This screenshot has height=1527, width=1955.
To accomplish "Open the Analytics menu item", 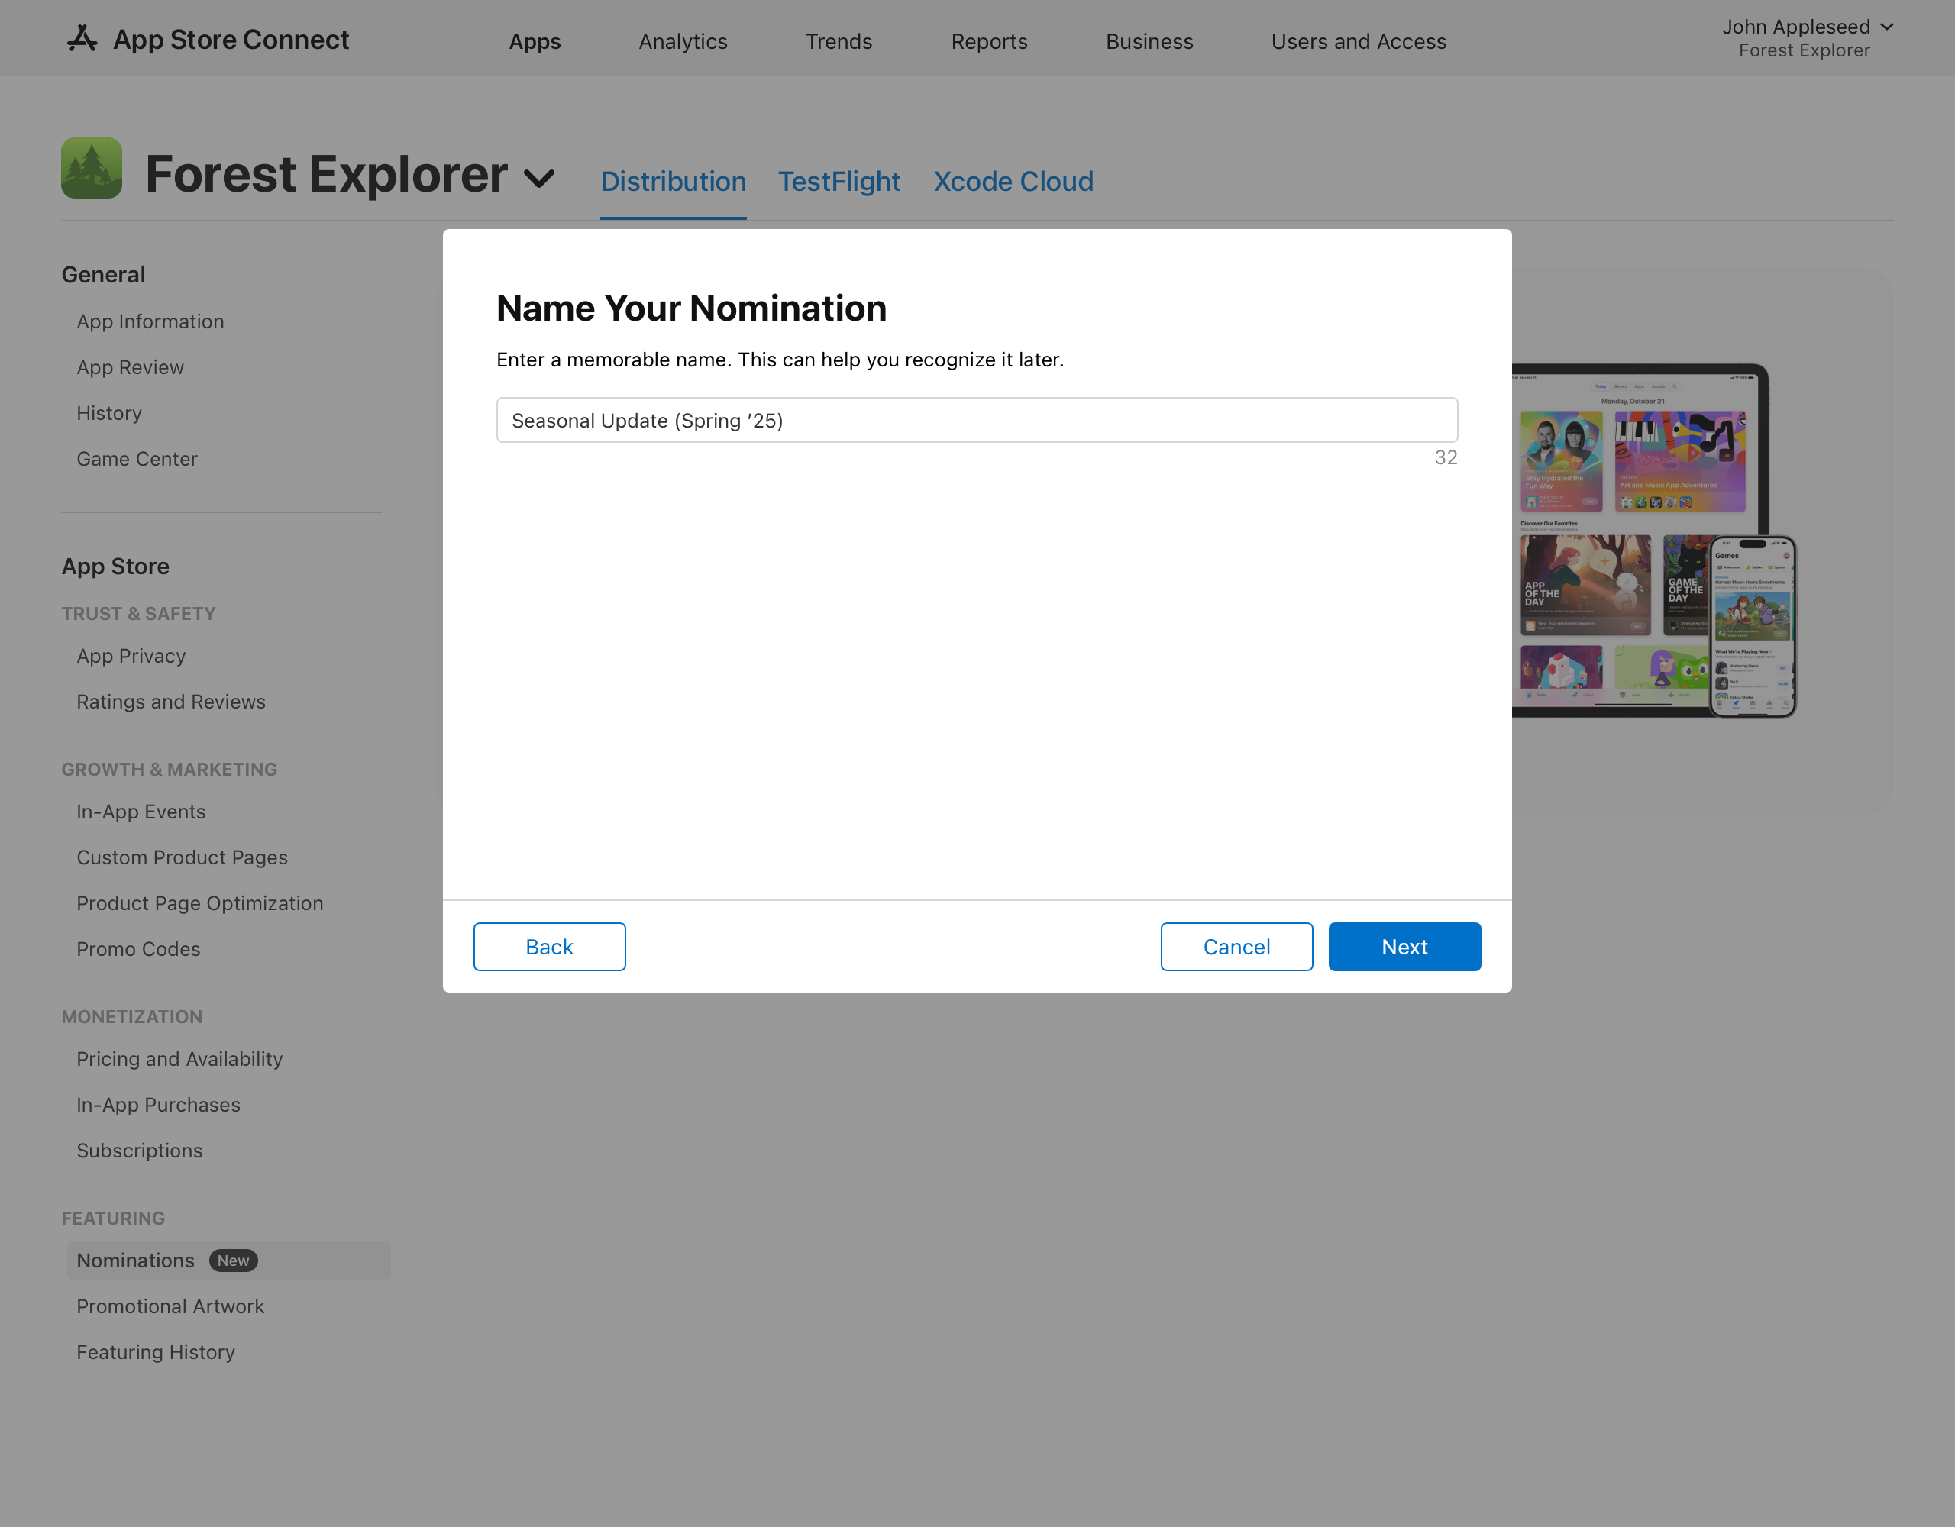I will pyautogui.click(x=684, y=40).
